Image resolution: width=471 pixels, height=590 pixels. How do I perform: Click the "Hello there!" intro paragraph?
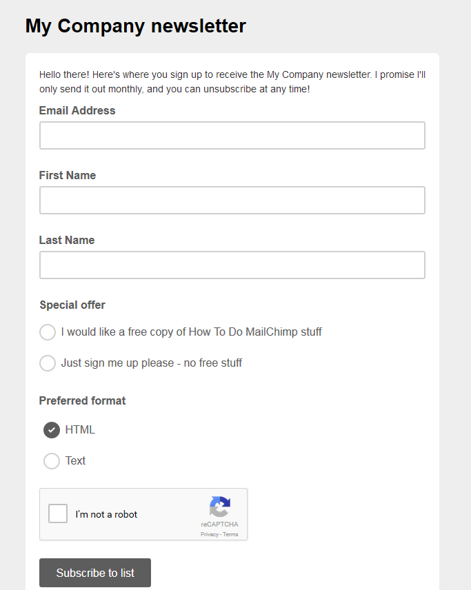tap(232, 82)
